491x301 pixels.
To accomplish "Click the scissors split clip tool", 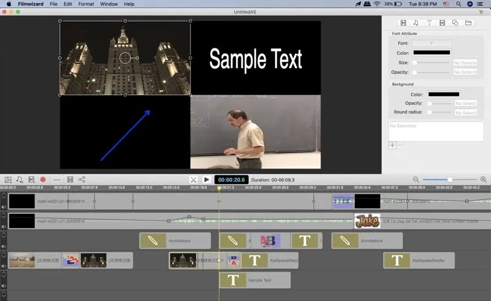I will (x=193, y=180).
